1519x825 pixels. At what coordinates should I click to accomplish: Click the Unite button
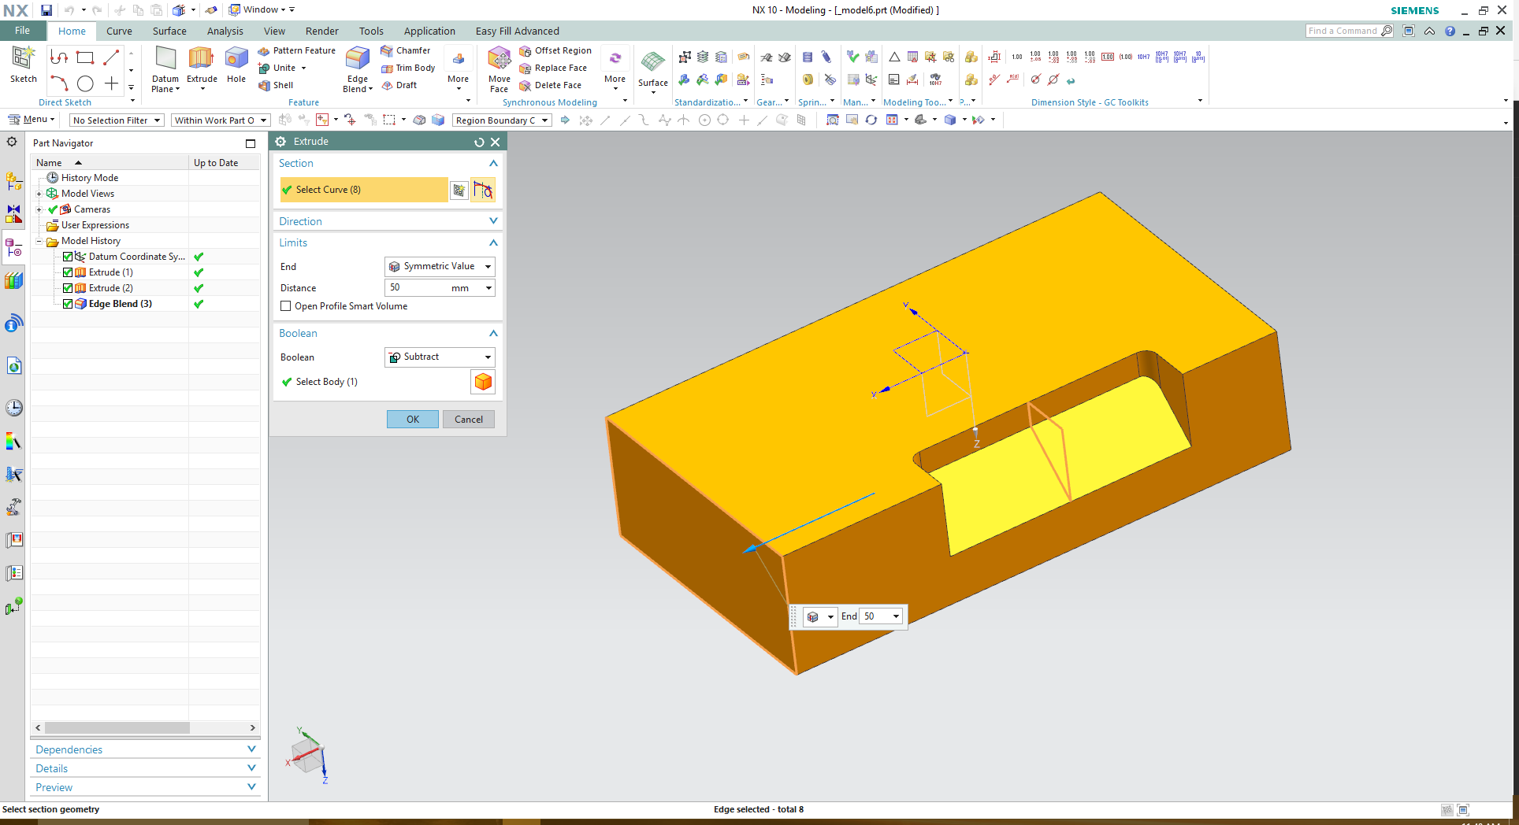tap(281, 68)
